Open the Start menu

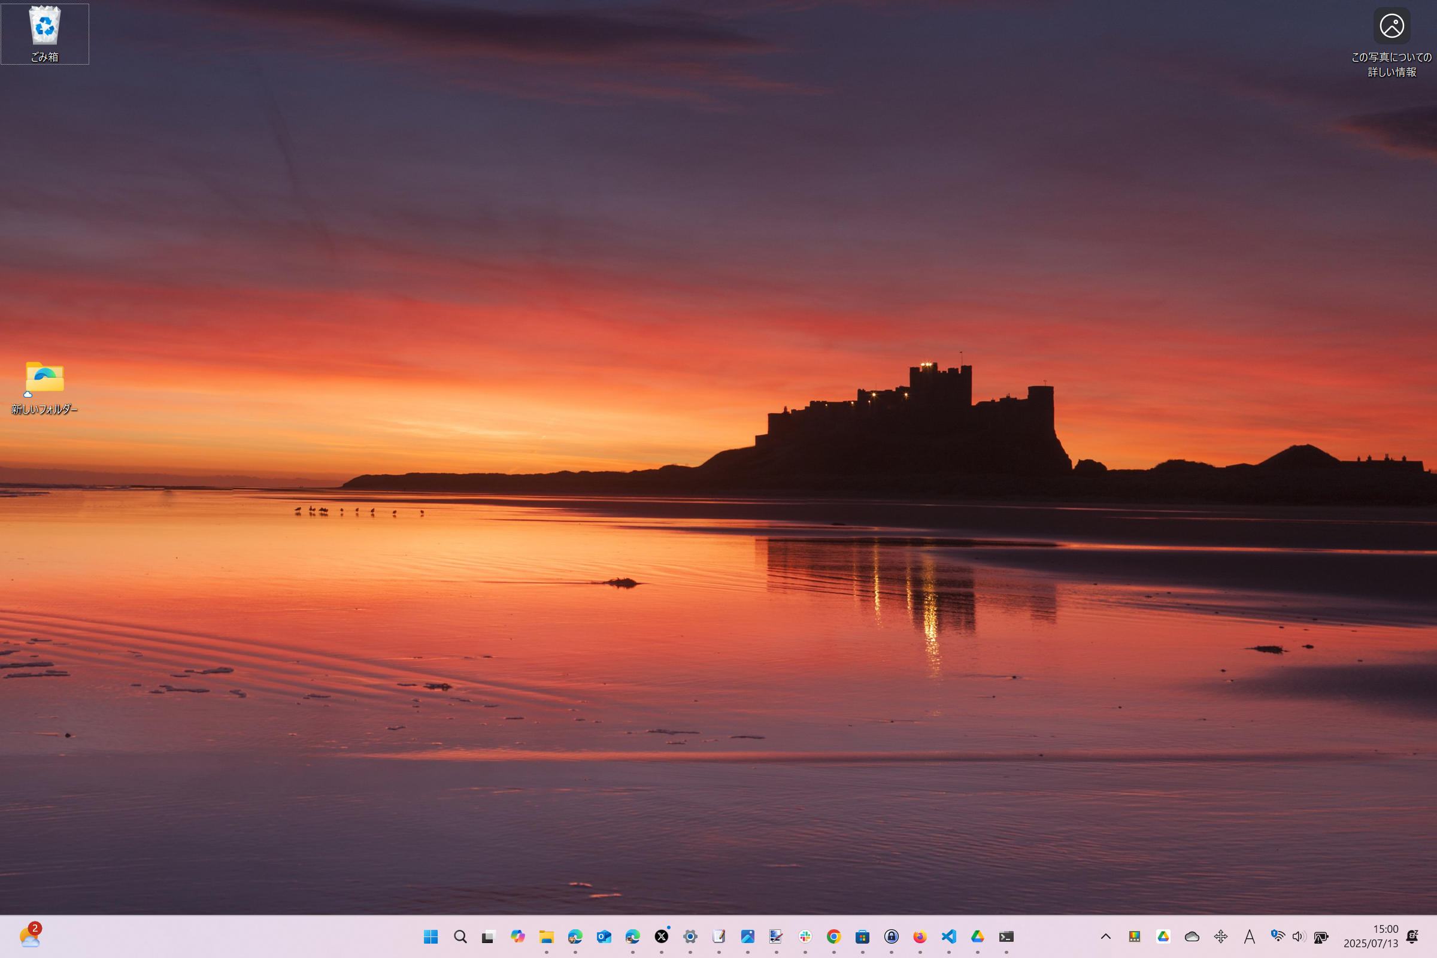(432, 936)
